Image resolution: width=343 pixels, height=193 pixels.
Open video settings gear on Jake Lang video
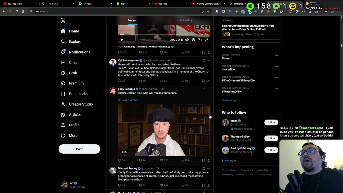tap(193, 40)
